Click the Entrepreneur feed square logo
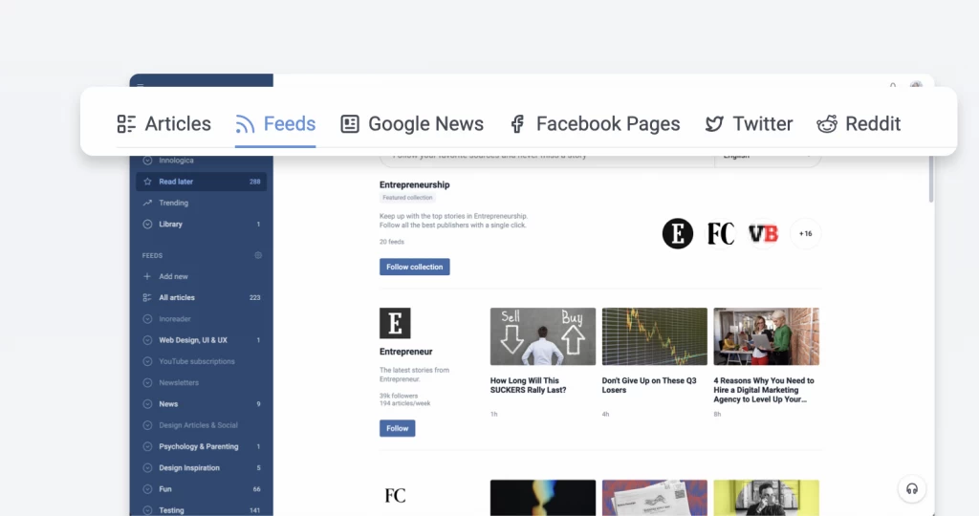Image resolution: width=979 pixels, height=516 pixels. click(x=395, y=323)
